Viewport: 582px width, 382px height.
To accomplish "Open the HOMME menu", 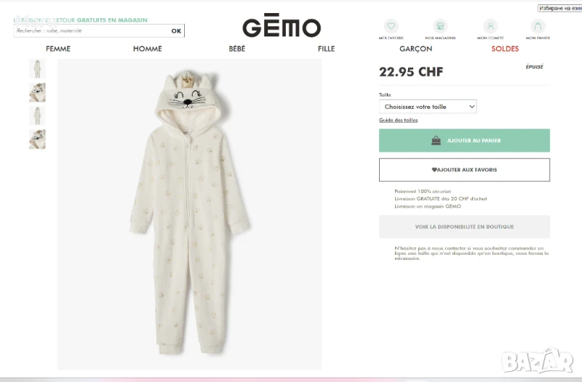I will (x=147, y=49).
